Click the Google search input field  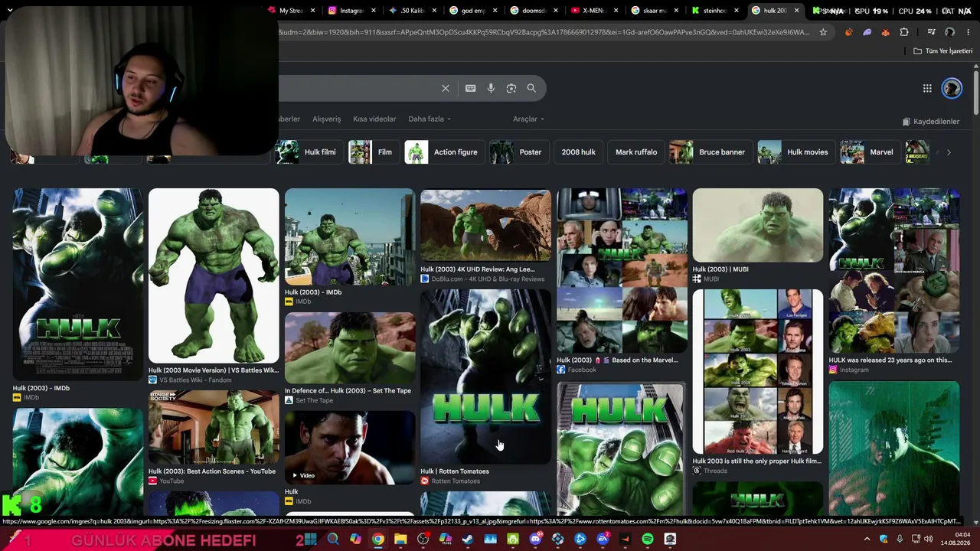[x=356, y=88]
